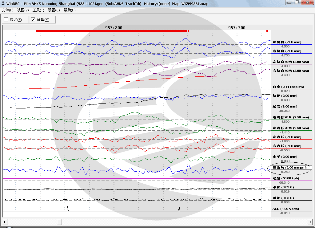Select the 右轨向70米 (2.50 mm) channel label
Image resolution: width=315 pixels, height=228 pixels.
pyautogui.click(x=291, y=71)
